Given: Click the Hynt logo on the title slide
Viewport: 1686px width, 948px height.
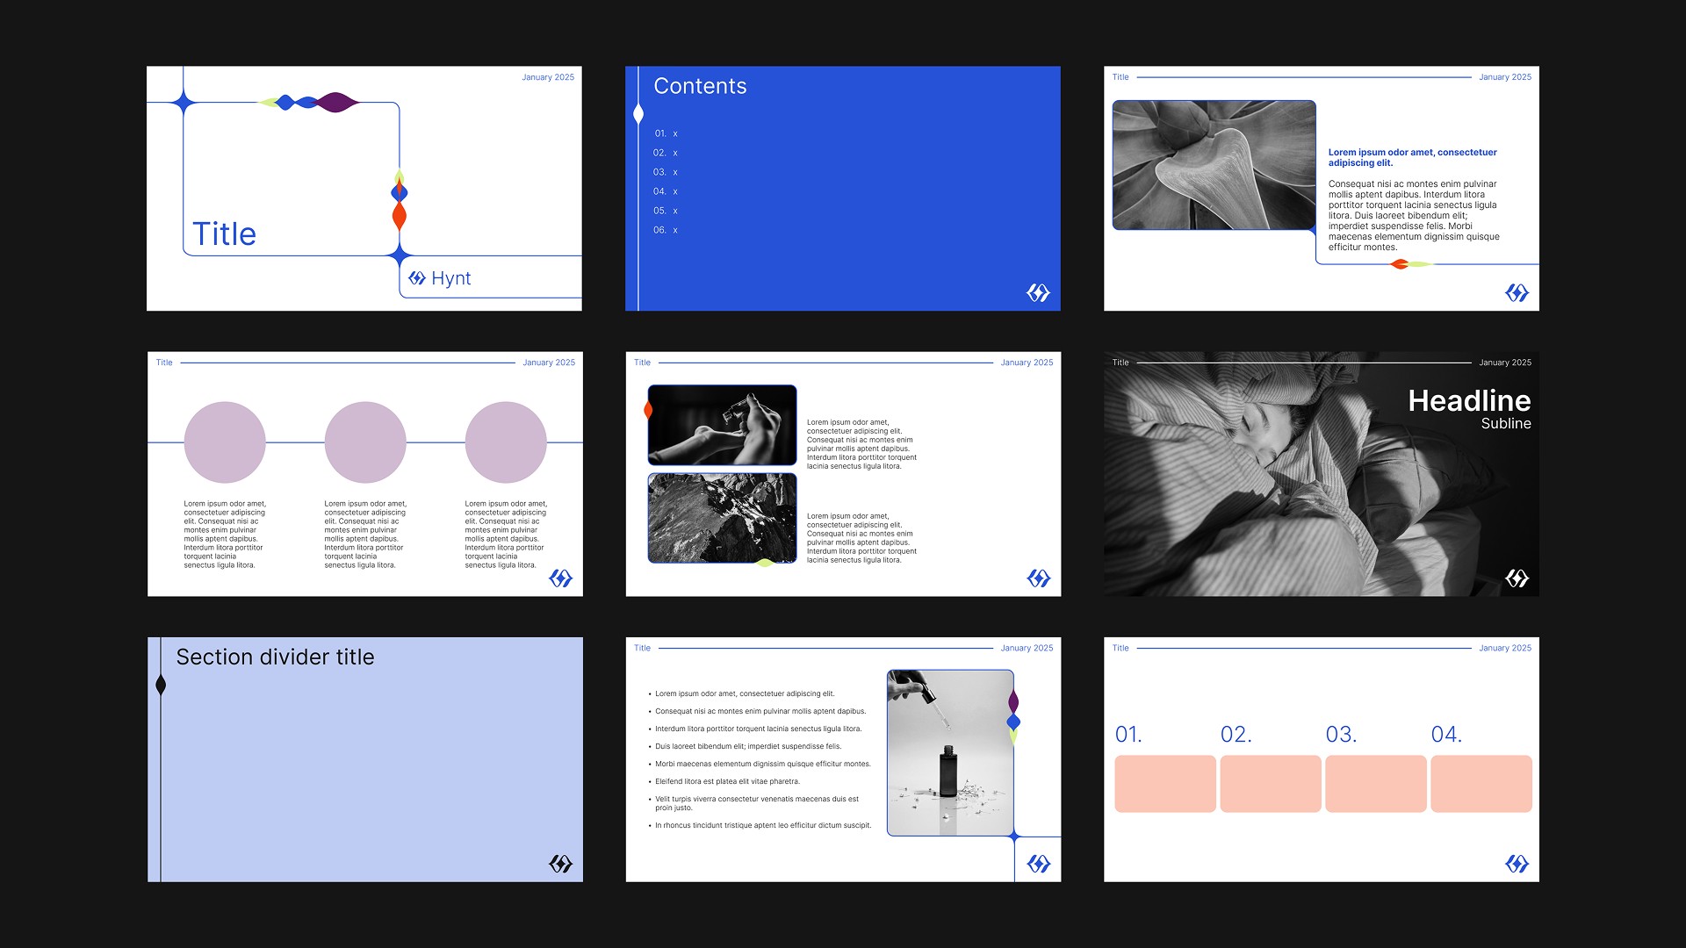Looking at the screenshot, I should (440, 278).
